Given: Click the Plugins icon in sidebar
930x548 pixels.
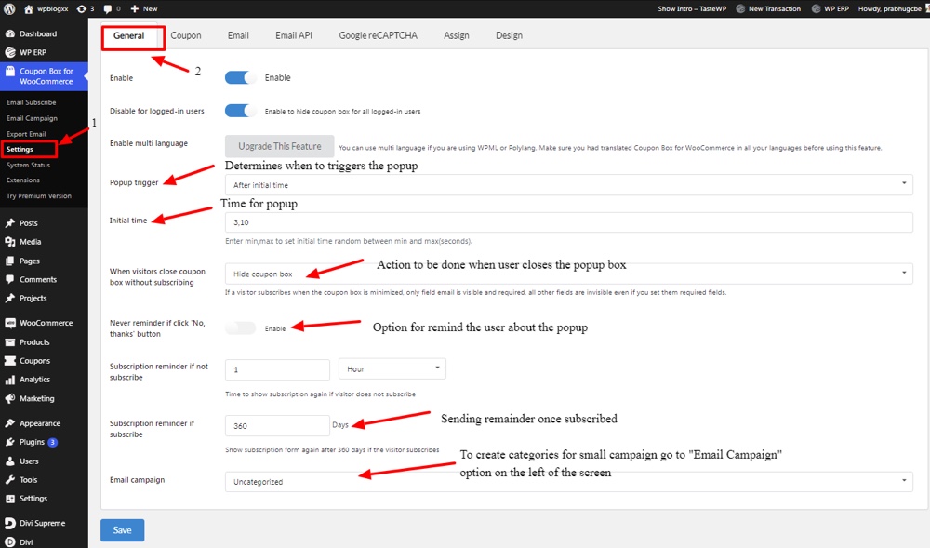Looking at the screenshot, I should (x=9, y=442).
